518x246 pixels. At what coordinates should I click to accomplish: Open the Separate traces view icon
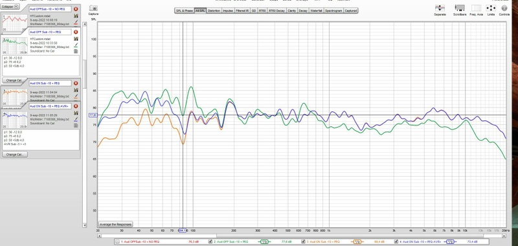(440, 8)
